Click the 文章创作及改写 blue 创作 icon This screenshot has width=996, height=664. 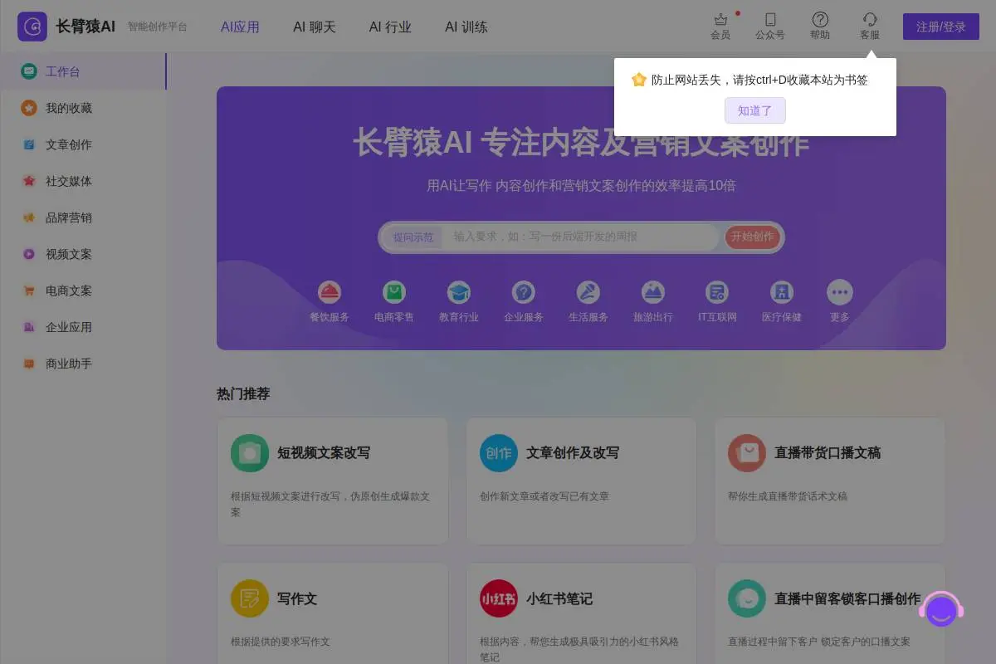(x=499, y=453)
